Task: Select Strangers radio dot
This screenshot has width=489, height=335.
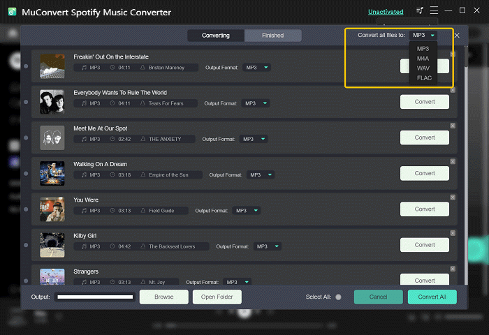Action: click(26, 281)
